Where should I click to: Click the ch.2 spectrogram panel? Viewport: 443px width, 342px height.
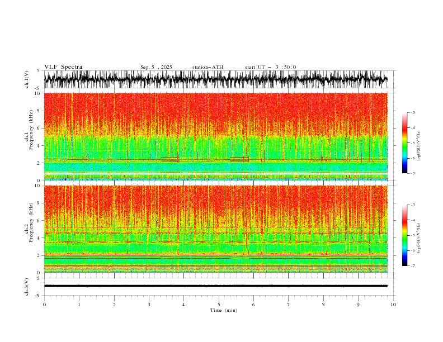coord(215,229)
